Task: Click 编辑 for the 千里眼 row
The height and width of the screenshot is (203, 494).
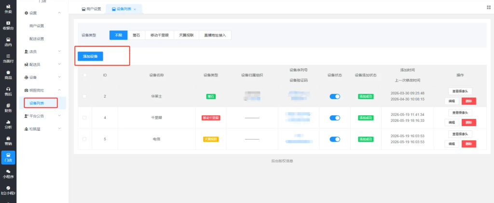Action: (x=452, y=123)
